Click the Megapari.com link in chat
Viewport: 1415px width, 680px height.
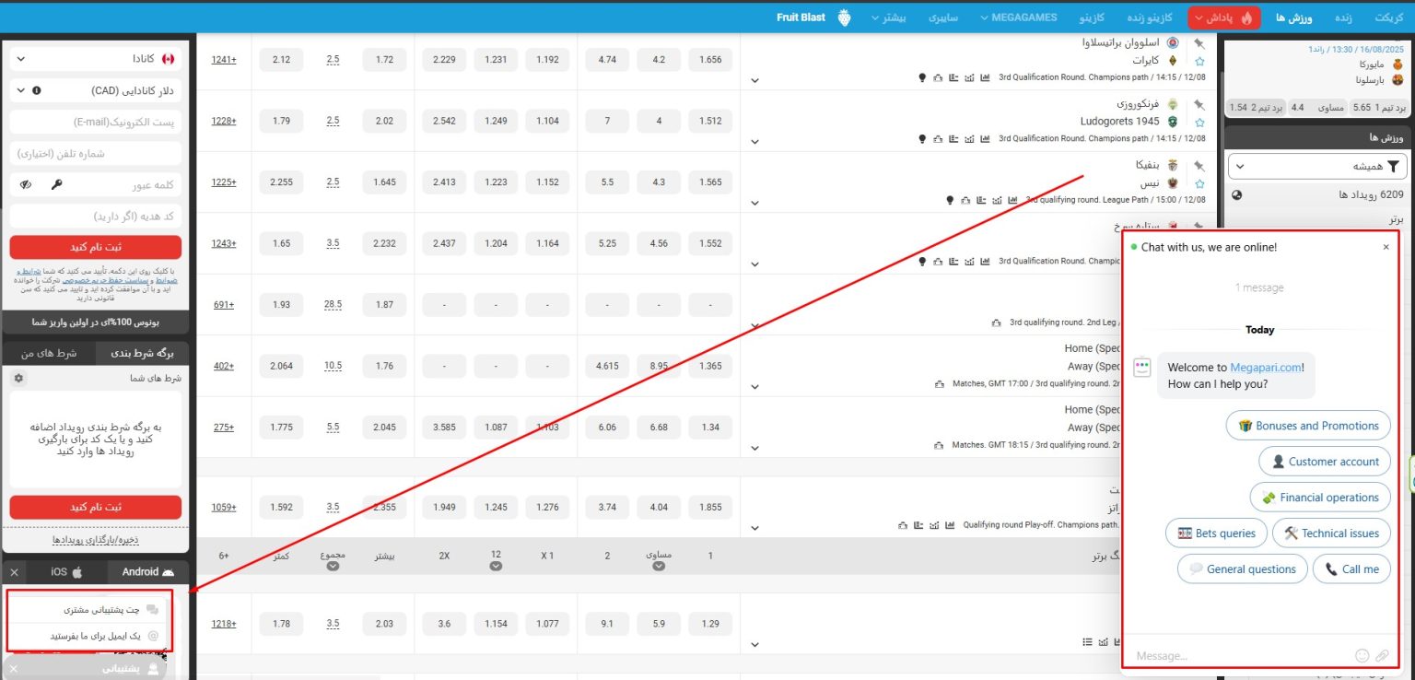(x=1266, y=368)
